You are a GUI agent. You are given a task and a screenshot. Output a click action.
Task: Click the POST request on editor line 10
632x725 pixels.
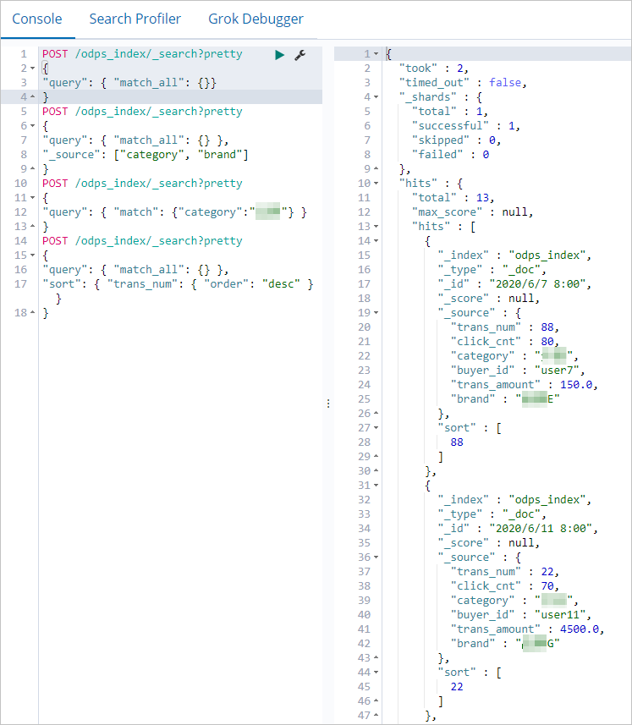click(x=142, y=184)
